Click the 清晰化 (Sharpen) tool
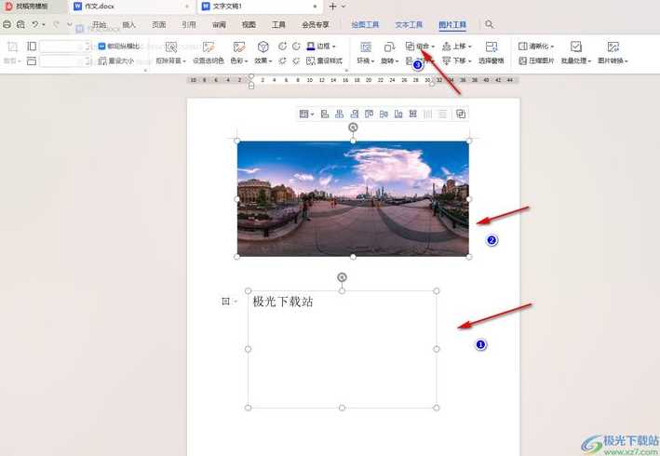This screenshot has width=660, height=456. point(536,47)
